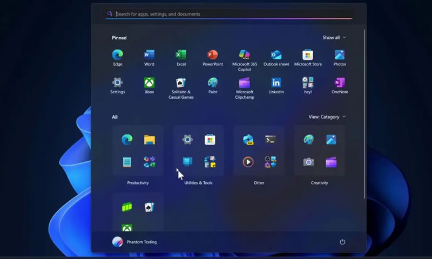432x259 pixels.
Task: Expand Show all pinned apps
Action: 334,37
